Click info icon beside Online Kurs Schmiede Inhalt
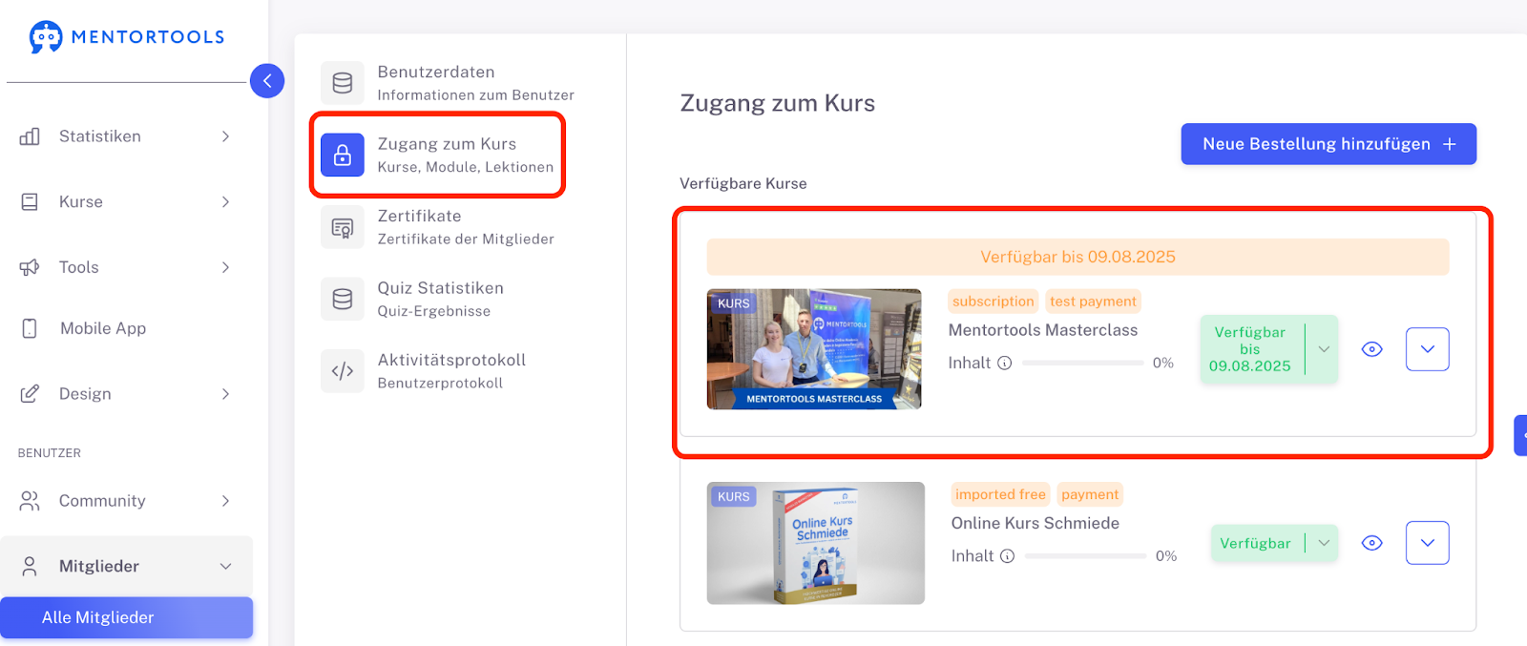The height and width of the screenshot is (646, 1527). [1007, 556]
